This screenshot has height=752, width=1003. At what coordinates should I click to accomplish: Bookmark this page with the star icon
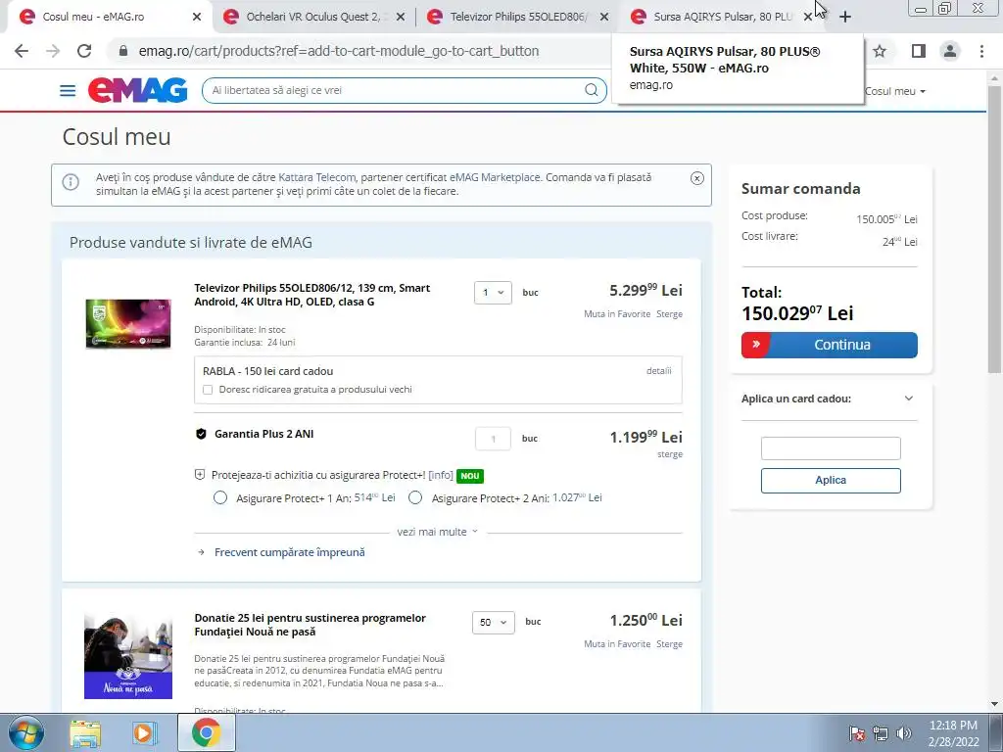(x=881, y=51)
